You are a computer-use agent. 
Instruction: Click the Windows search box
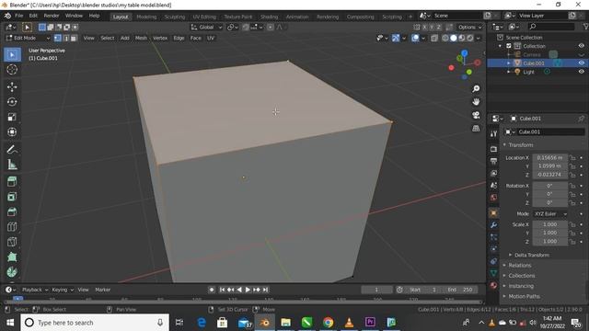coord(95,323)
